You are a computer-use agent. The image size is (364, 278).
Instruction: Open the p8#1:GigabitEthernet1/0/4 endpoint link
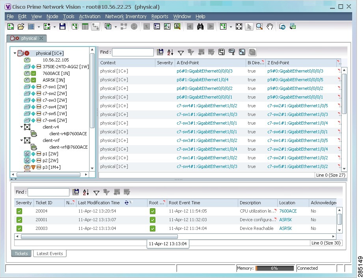pos(202,80)
